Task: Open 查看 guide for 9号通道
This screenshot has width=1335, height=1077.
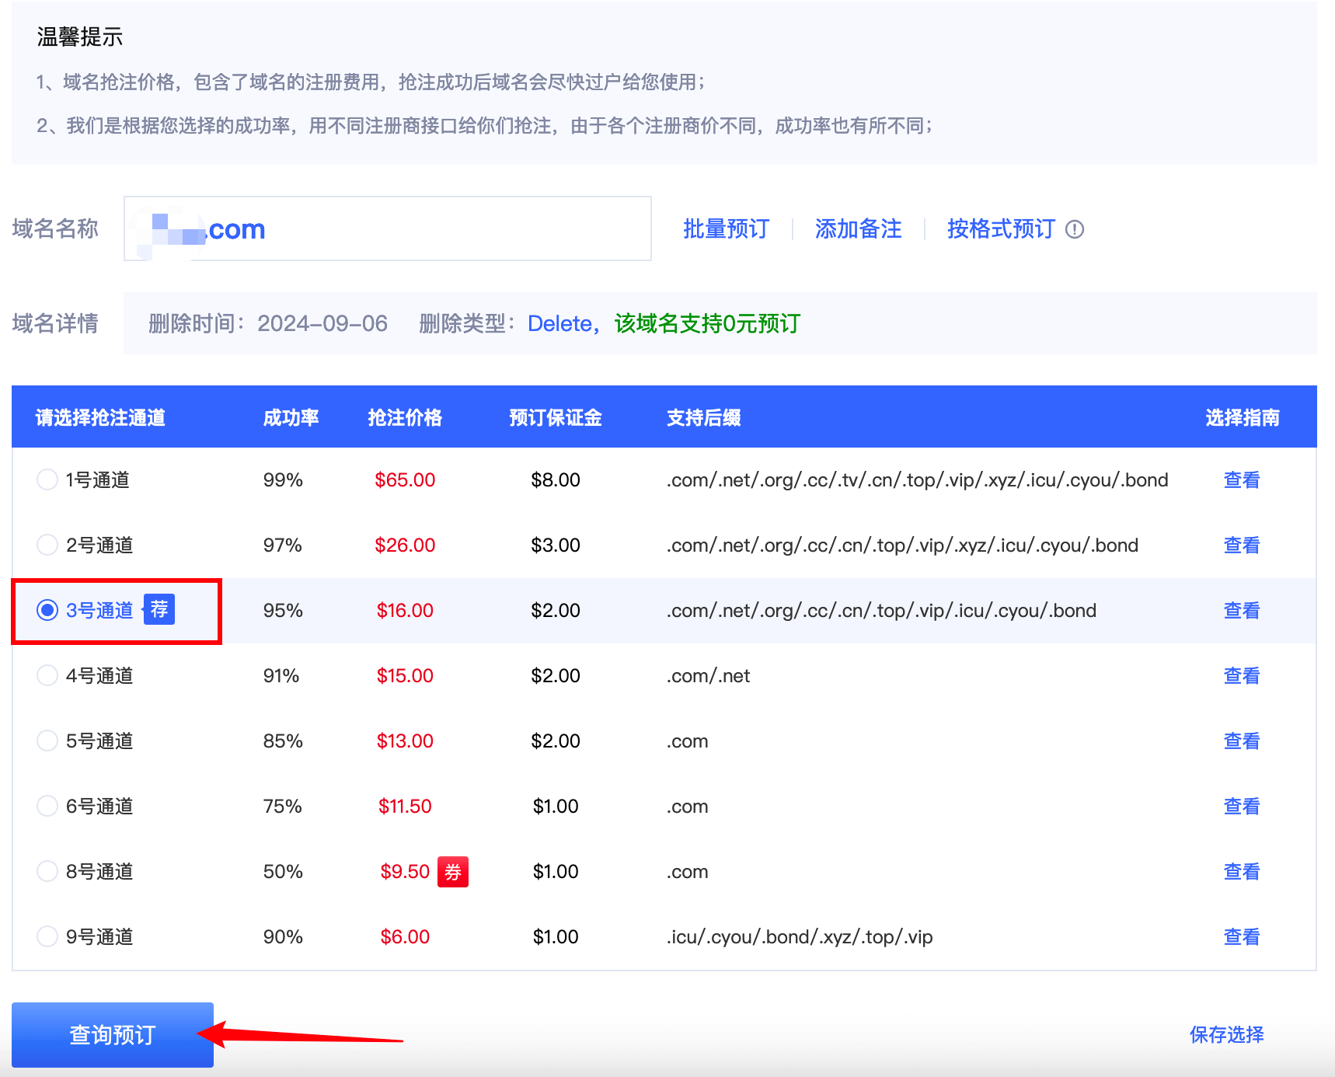Action: tap(1241, 937)
